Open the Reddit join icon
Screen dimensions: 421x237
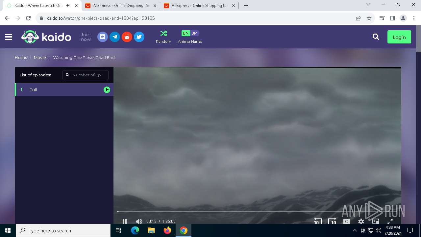(x=127, y=37)
